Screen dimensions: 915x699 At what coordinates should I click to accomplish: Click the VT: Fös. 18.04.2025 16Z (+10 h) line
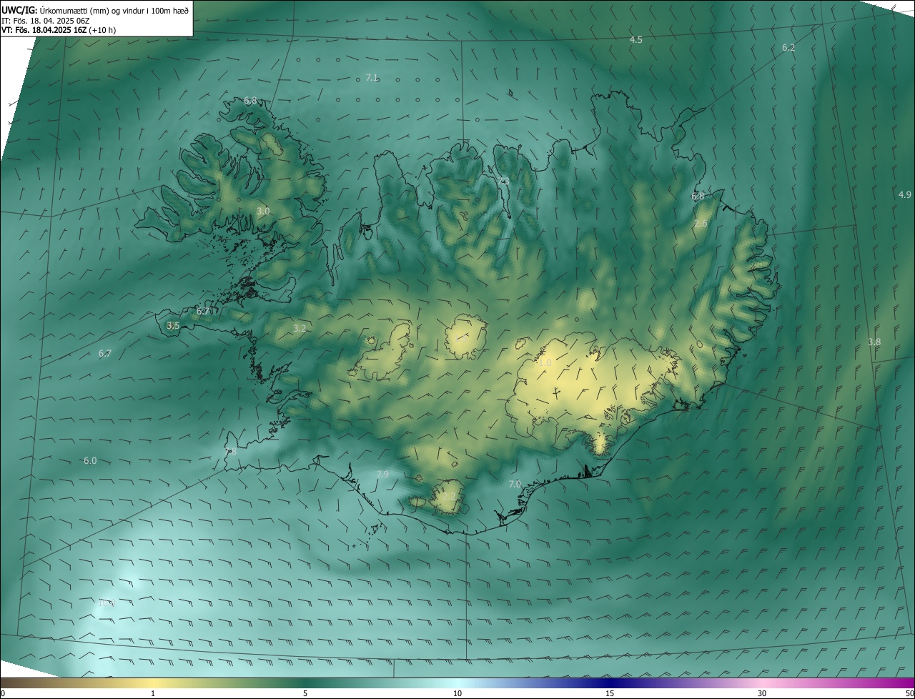(59, 30)
